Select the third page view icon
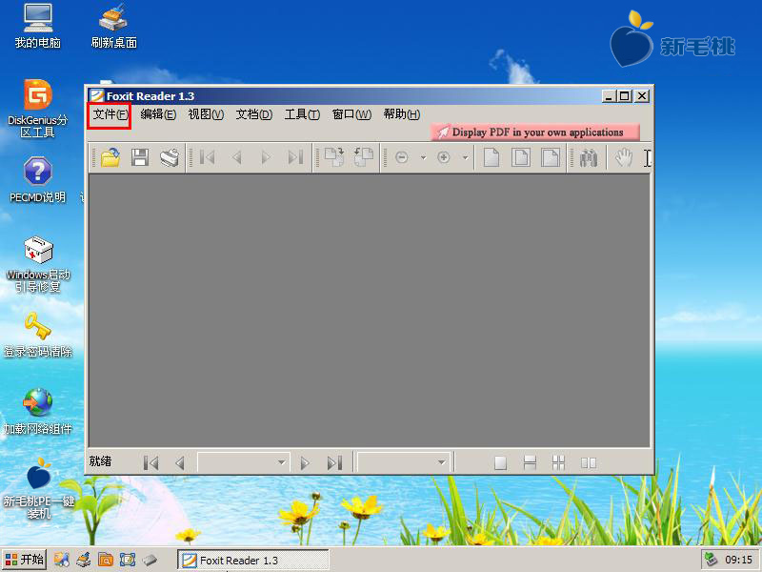The image size is (762, 572). 551,157
